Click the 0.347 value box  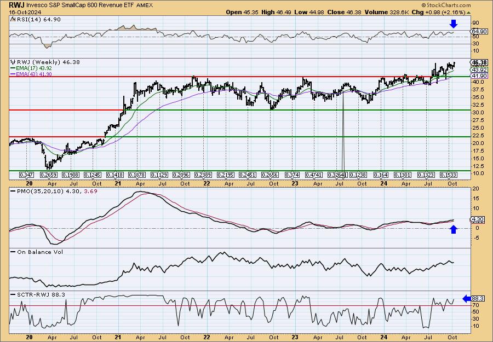[26, 175]
